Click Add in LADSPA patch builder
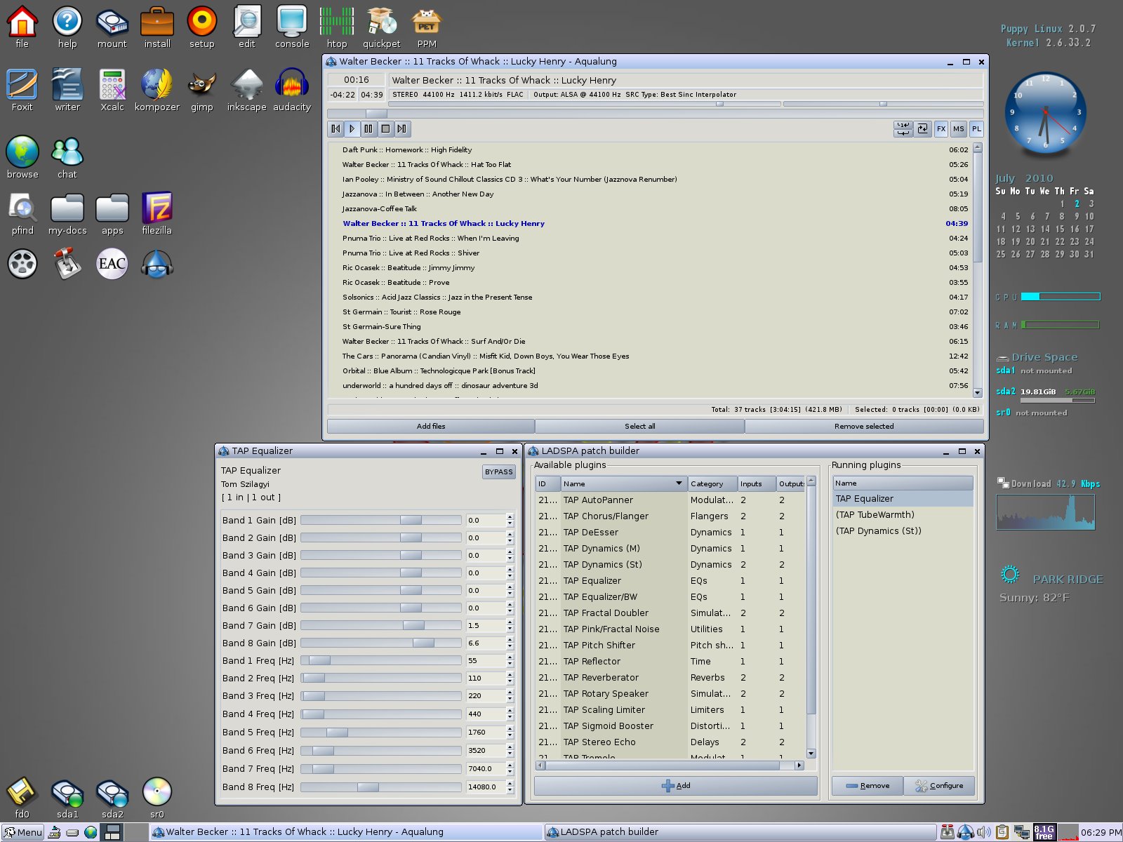1123x842 pixels. (x=676, y=786)
